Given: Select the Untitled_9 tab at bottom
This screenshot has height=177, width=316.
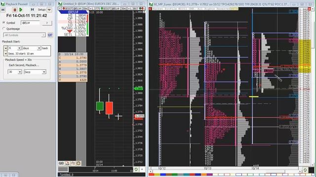Looking at the screenshot, I should (x=67, y=175).
